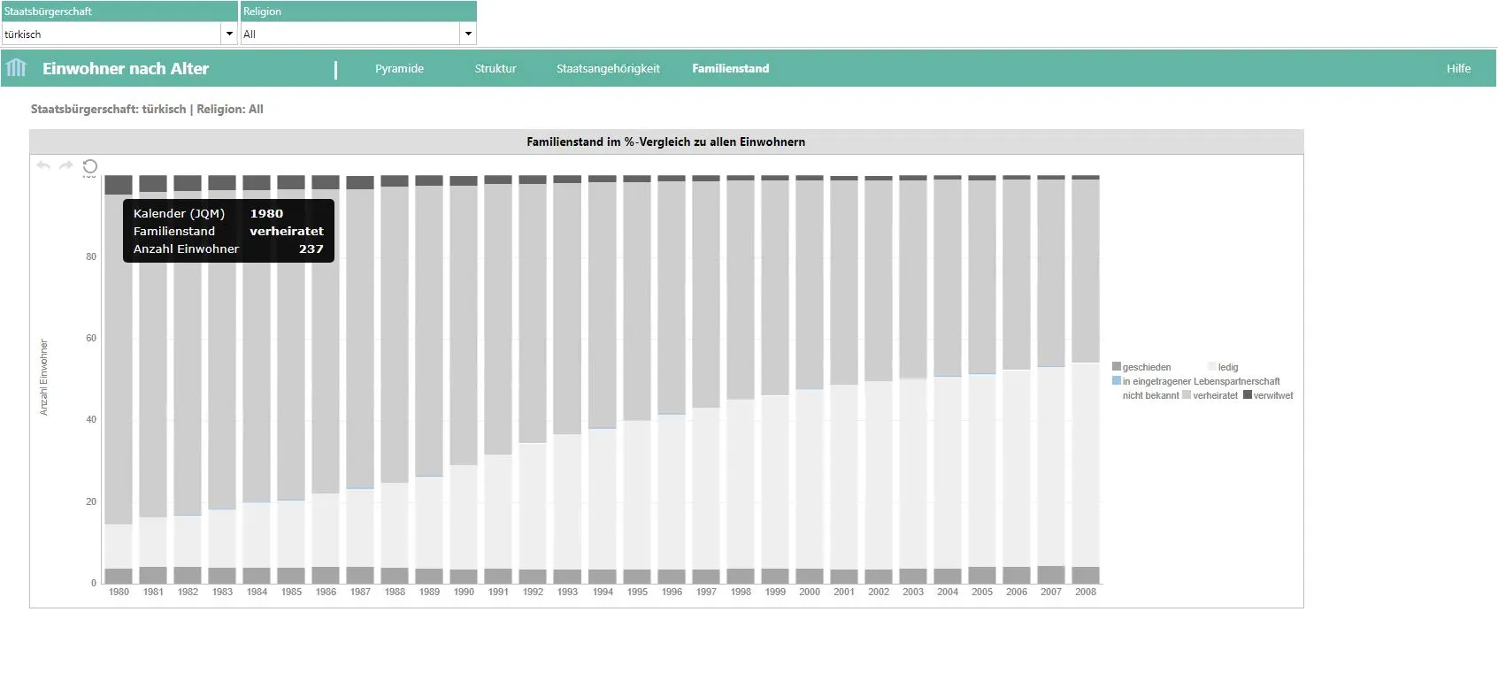Click the Staatsbürgerschaft field showing türkisch
Screen dimensions: 1498x673
pos(111,34)
